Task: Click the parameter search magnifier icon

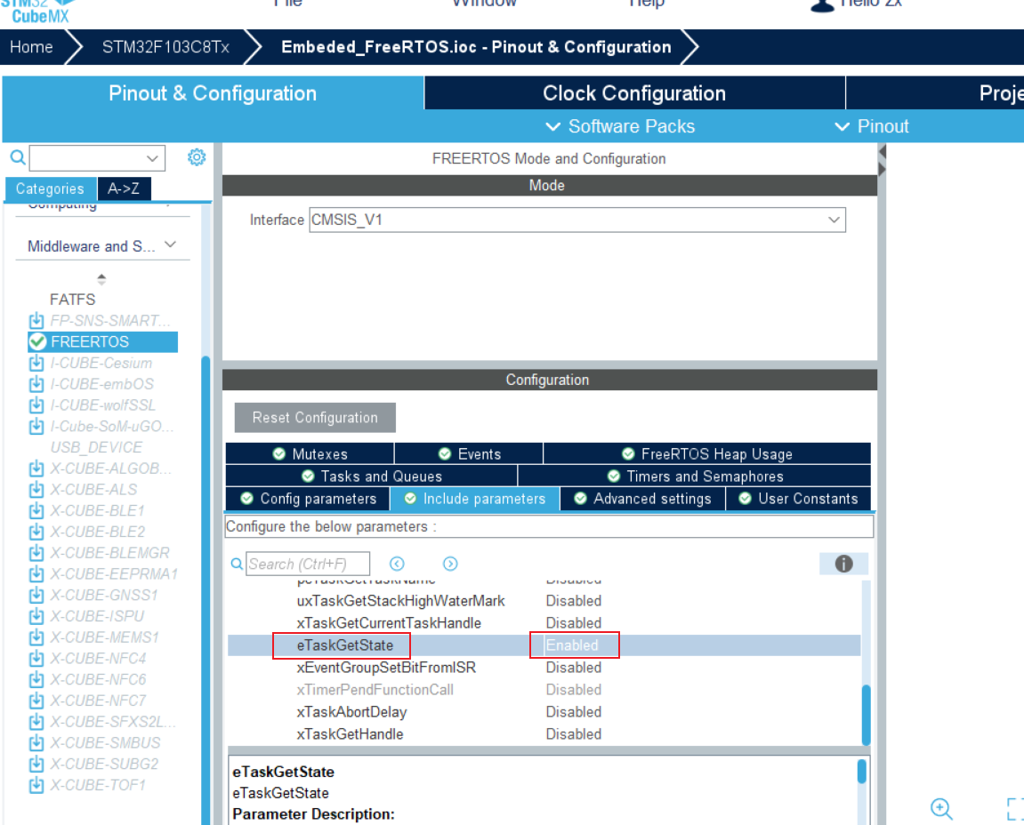Action: [x=237, y=564]
